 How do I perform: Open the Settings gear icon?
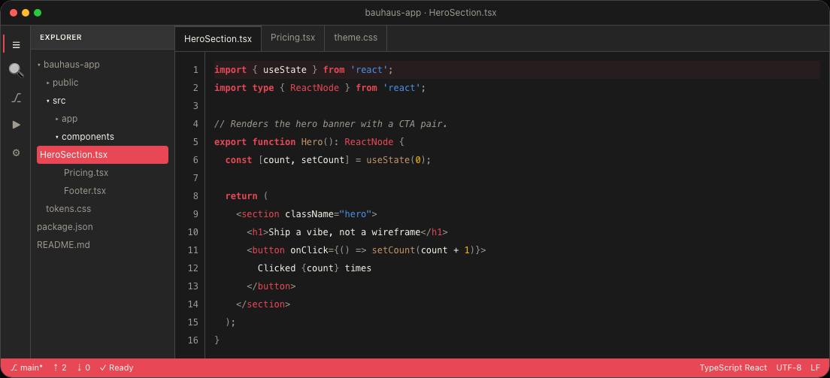(16, 153)
